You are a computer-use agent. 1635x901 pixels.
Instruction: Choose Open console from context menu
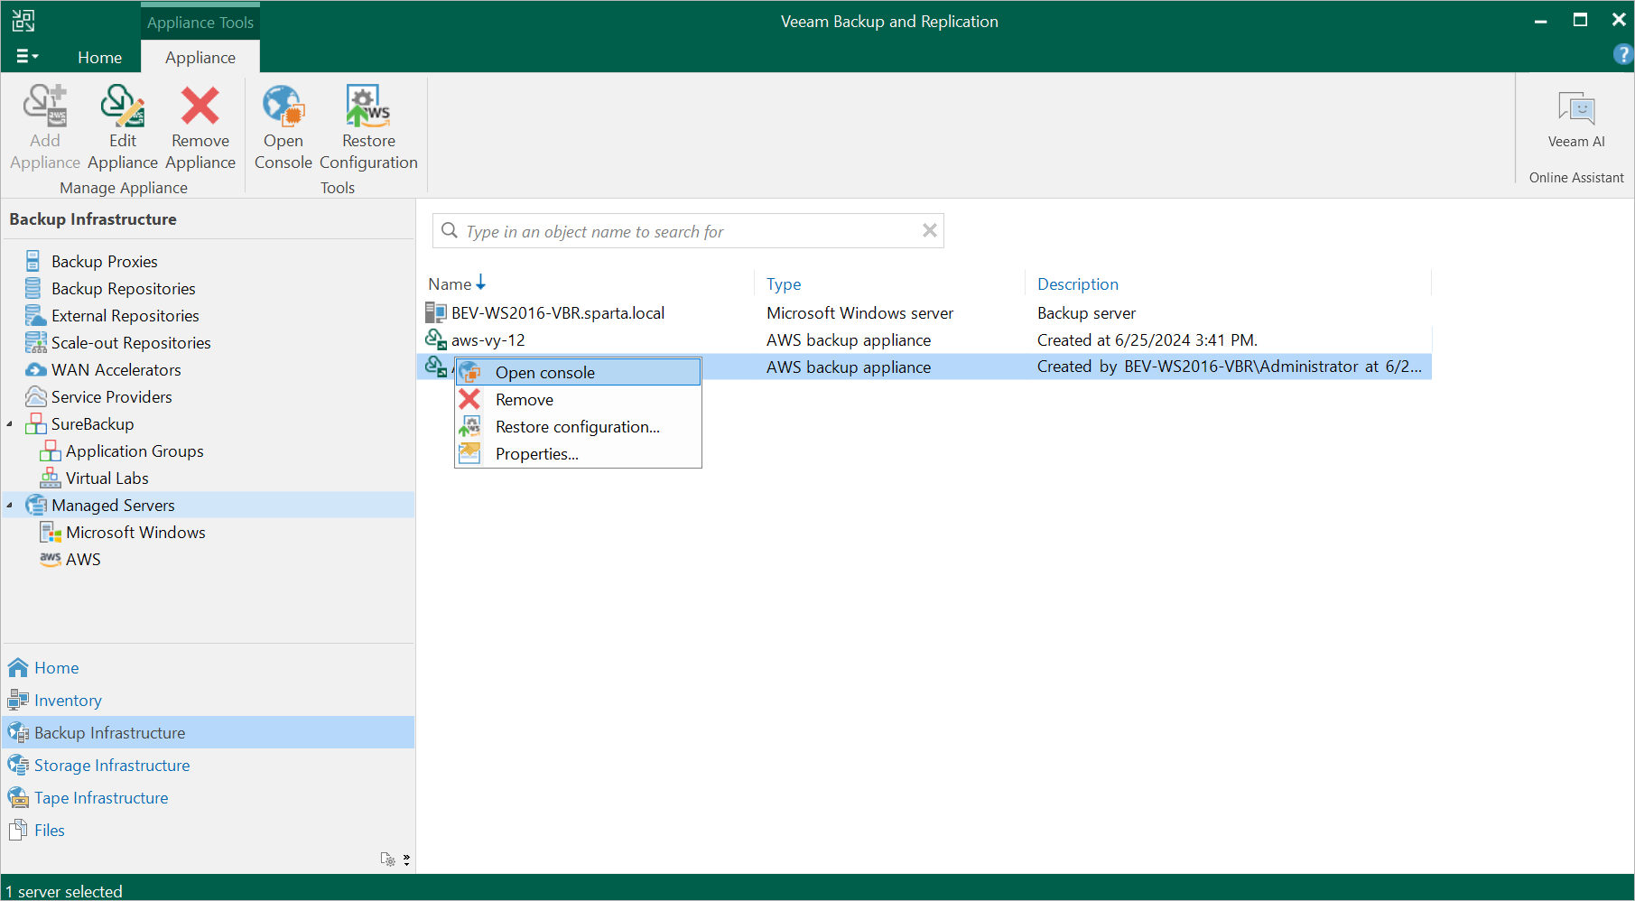(x=578, y=372)
